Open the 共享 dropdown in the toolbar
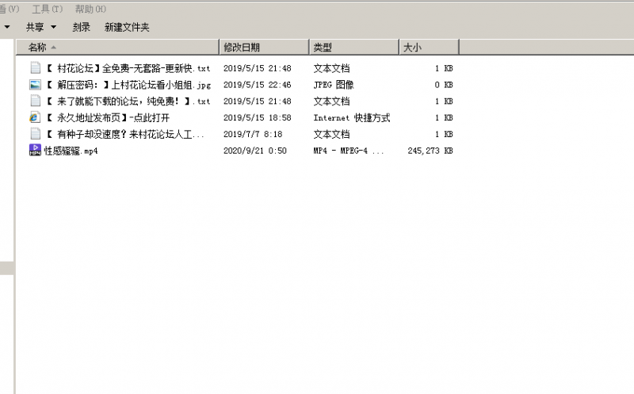Viewport: 634px width, 394px height. tap(41, 27)
